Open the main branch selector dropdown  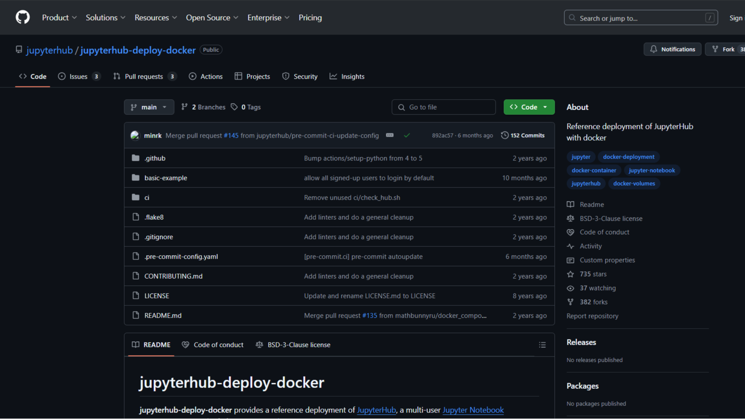click(x=149, y=107)
